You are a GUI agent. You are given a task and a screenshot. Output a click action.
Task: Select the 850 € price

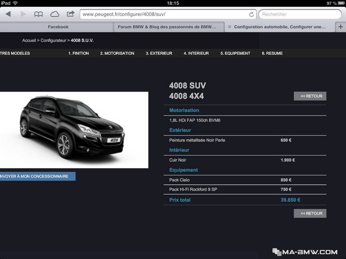[286, 180]
